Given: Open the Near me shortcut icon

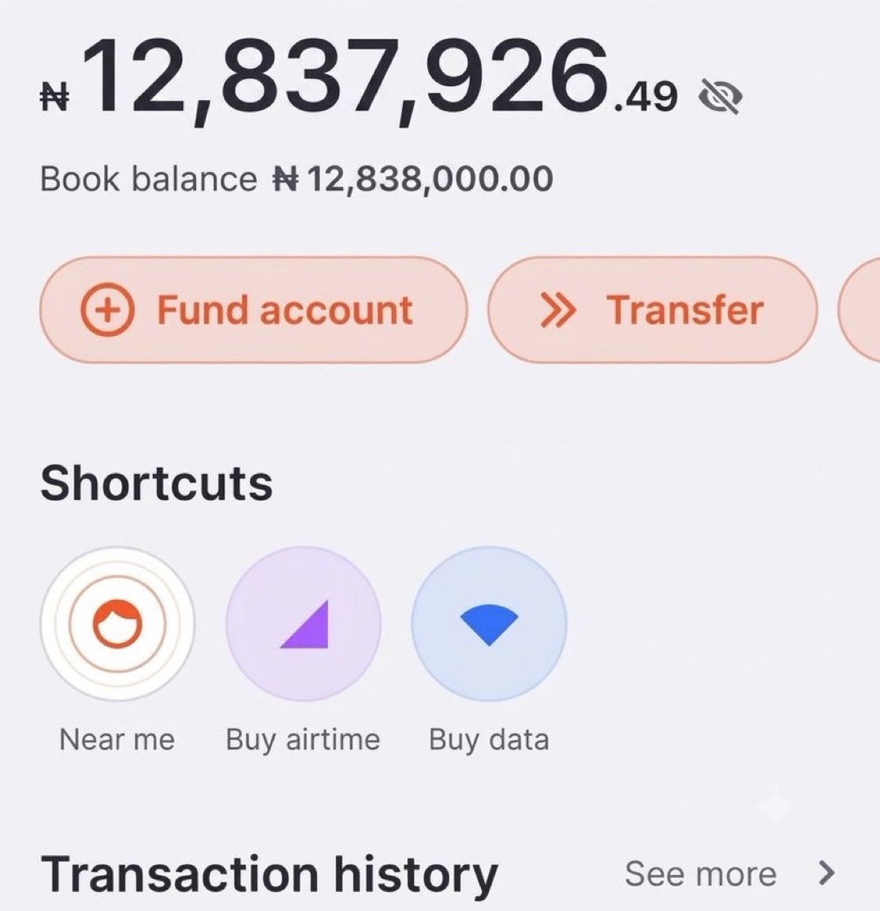Looking at the screenshot, I should (x=117, y=623).
